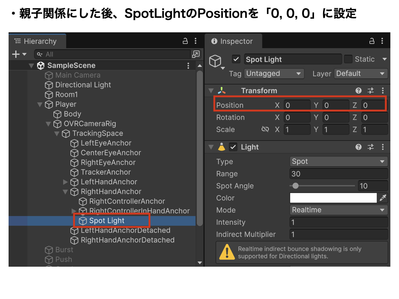Viewport: 399px width, 299px height.
Task: Open the Tag dropdown showing Untagged
Action: (x=274, y=74)
